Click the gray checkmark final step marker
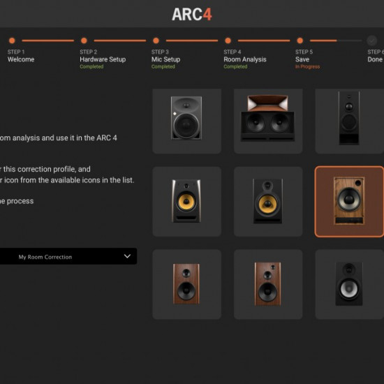The image size is (384, 384). coord(371,40)
